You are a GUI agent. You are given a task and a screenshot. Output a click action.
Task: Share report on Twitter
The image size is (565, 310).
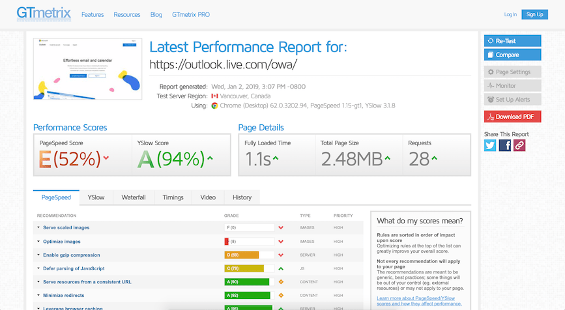click(x=490, y=145)
